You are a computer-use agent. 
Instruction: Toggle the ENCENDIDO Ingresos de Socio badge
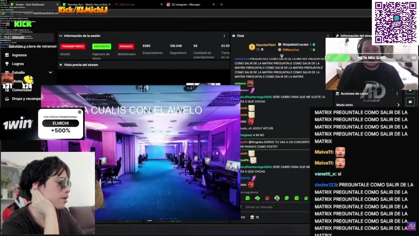point(101,46)
